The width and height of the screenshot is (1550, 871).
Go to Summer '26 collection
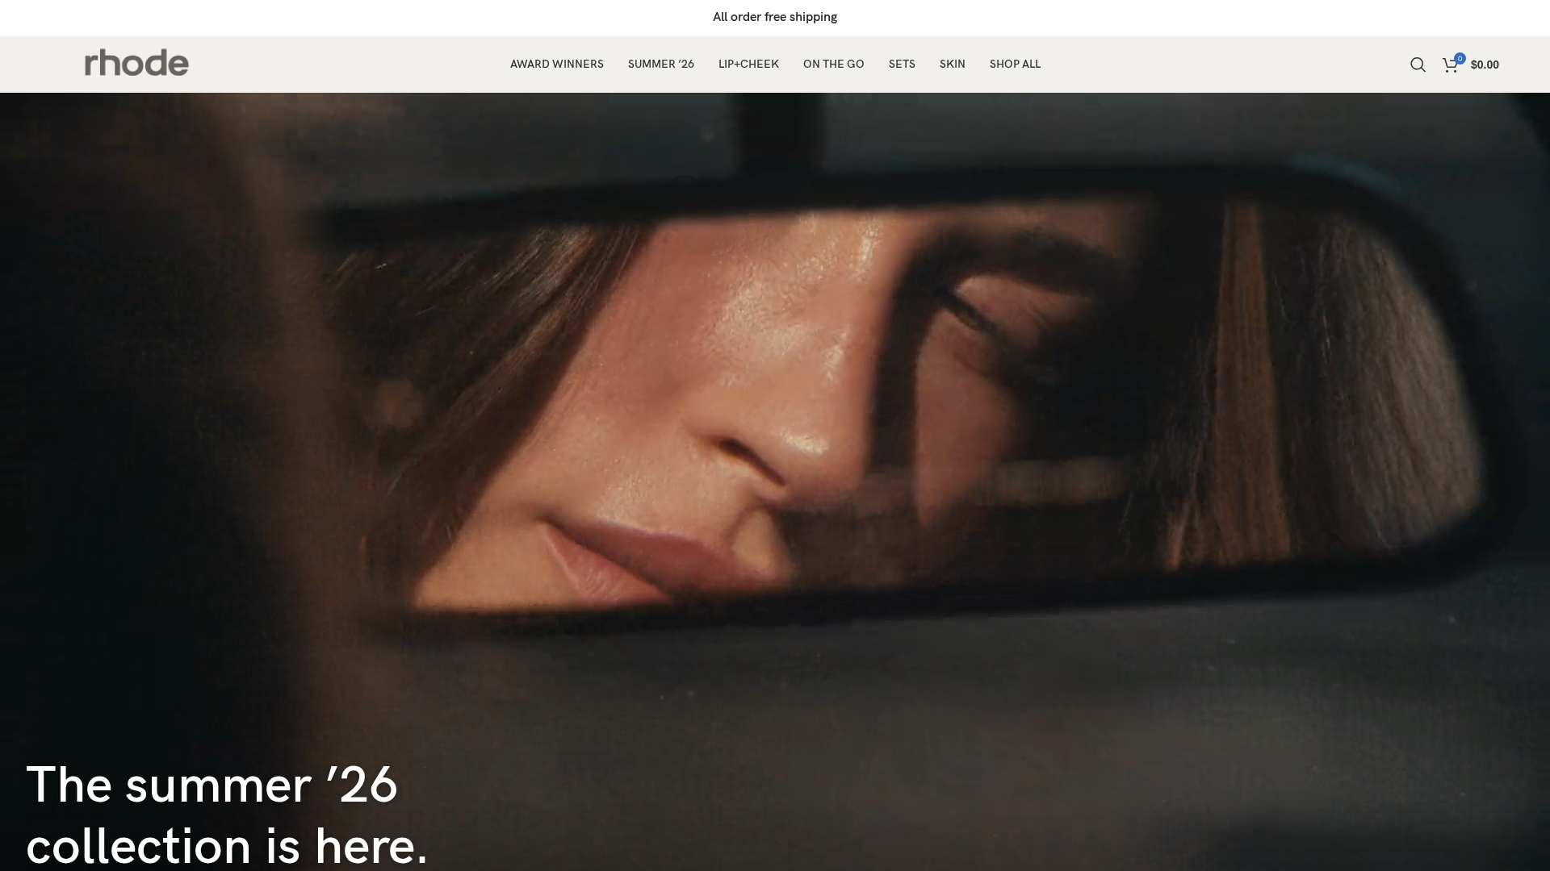click(660, 65)
